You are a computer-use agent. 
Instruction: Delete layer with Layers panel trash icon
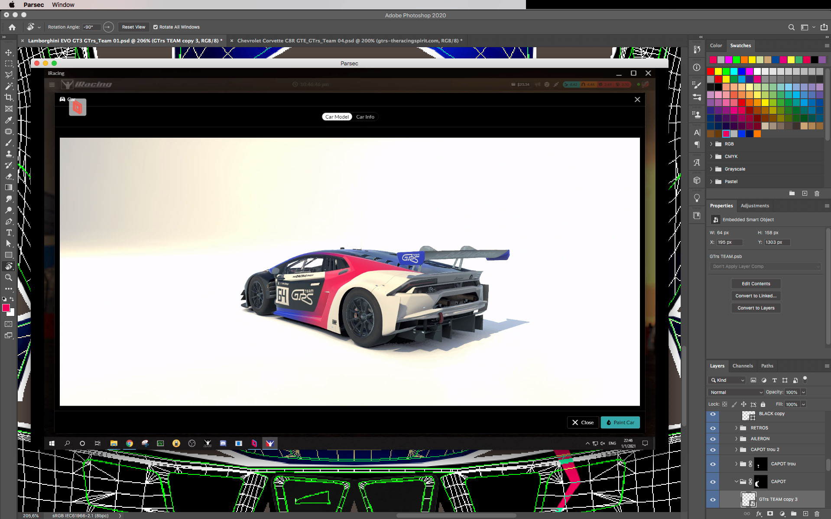(817, 514)
